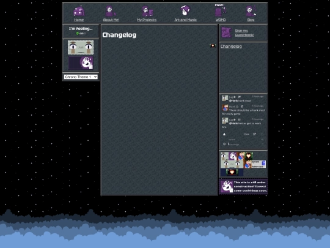
Task: Open the Home navigation link
Action: [79, 20]
